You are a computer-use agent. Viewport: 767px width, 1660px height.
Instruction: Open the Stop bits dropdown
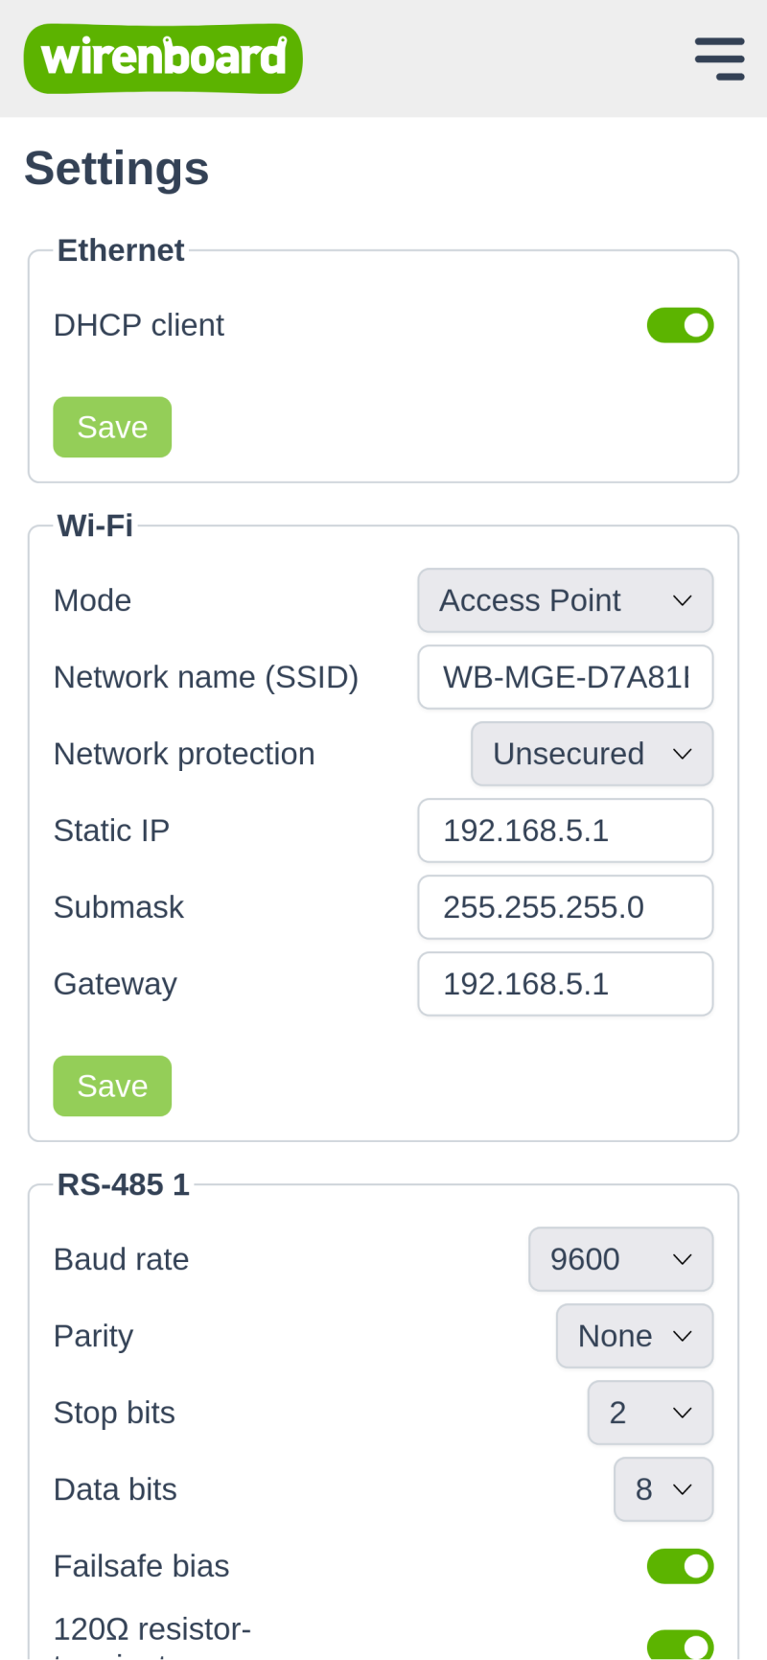click(650, 1413)
